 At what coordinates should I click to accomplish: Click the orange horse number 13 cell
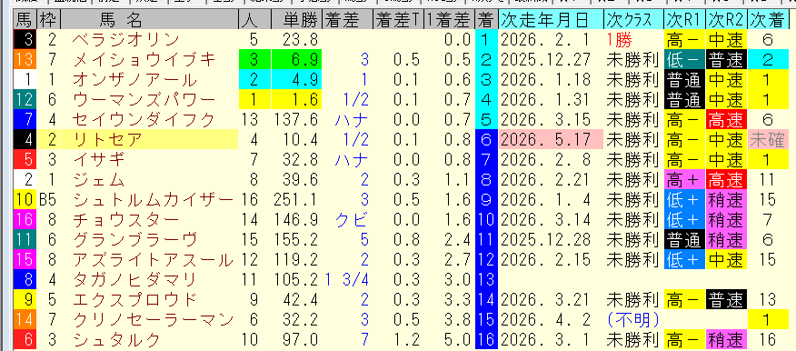24,59
